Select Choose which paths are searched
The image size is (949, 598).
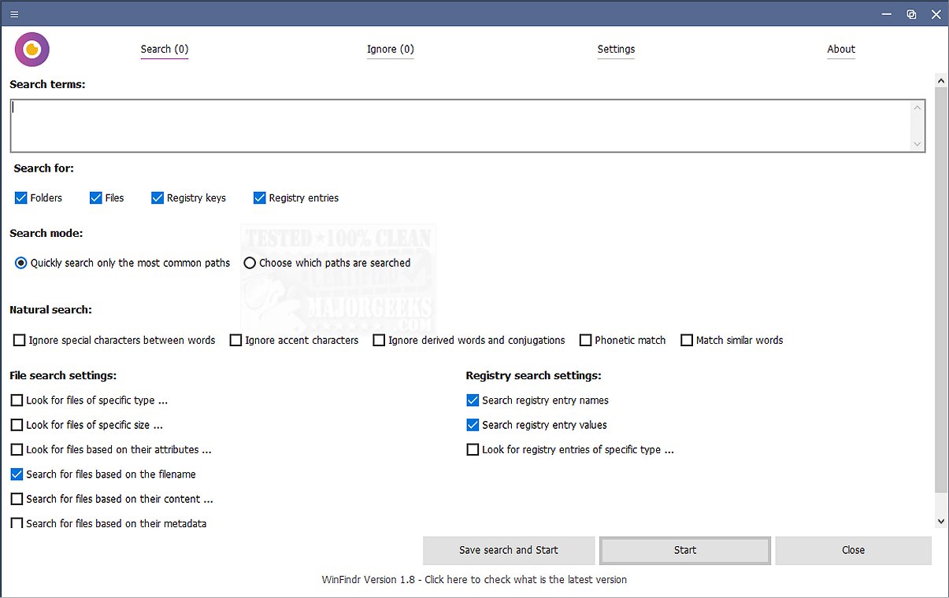click(x=250, y=264)
